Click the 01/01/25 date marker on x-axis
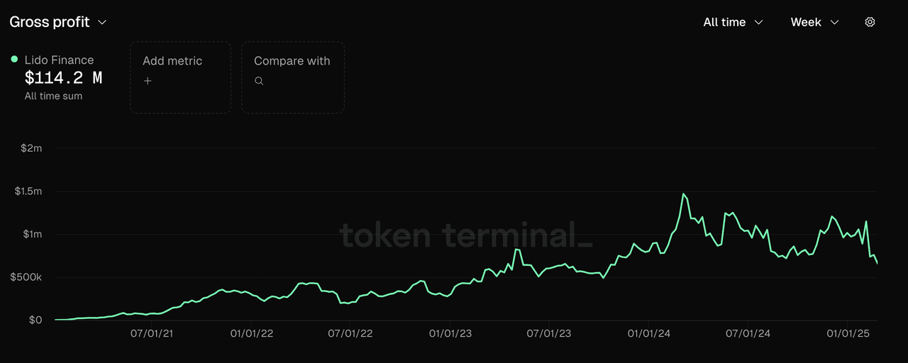The height and width of the screenshot is (363, 908). coord(848,333)
